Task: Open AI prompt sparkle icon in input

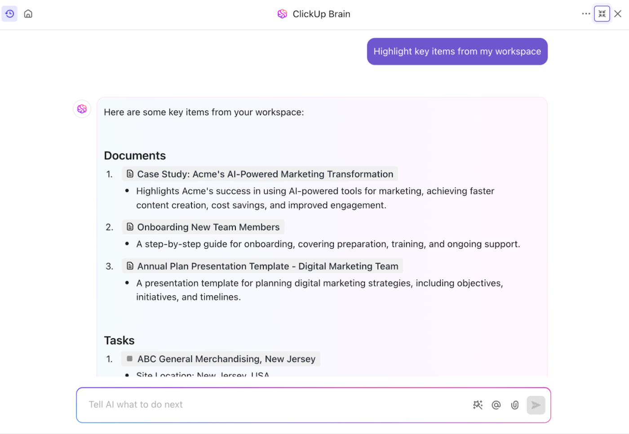Action: tap(478, 405)
